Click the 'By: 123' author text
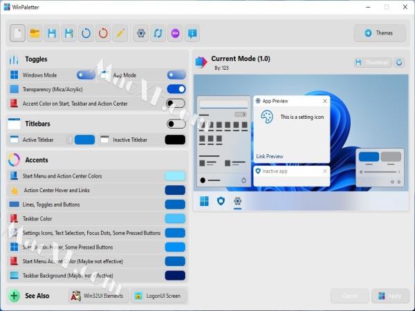The height and width of the screenshot is (311, 415). tap(221, 68)
